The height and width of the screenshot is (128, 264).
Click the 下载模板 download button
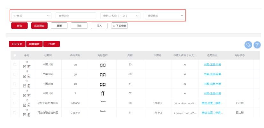119,26
